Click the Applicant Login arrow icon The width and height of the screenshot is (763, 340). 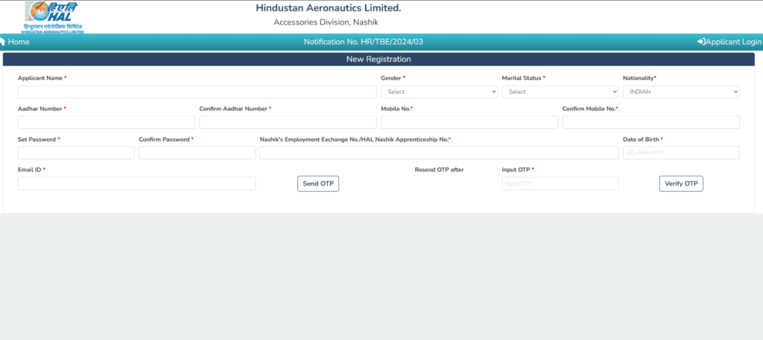click(701, 42)
